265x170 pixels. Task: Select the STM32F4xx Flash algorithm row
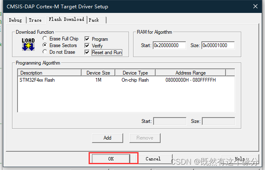126,80
